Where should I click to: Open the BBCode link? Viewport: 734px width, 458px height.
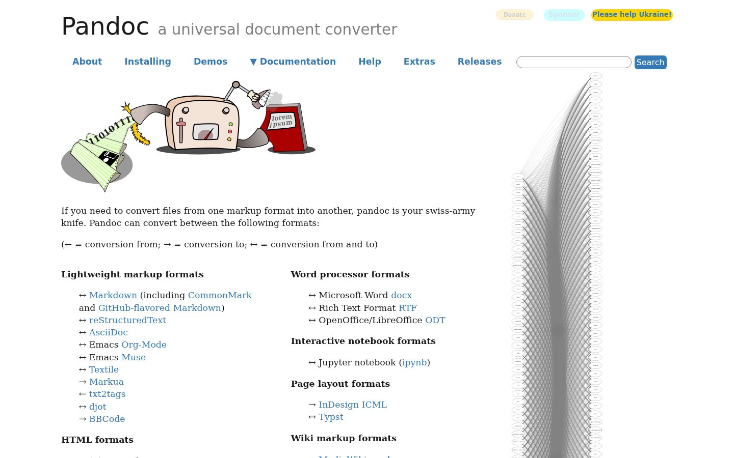(107, 419)
